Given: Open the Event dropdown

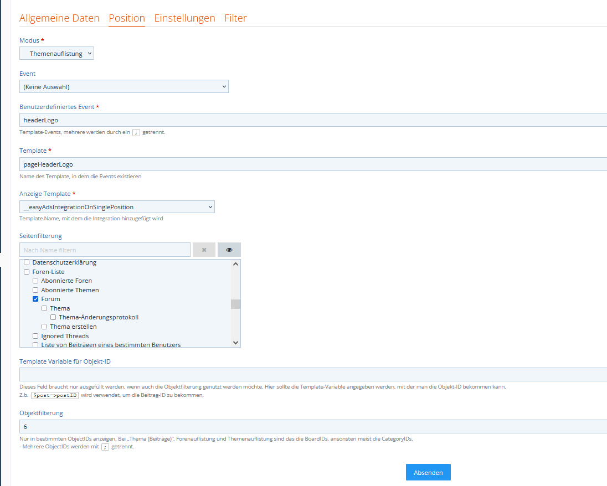Looking at the screenshot, I should click(124, 86).
